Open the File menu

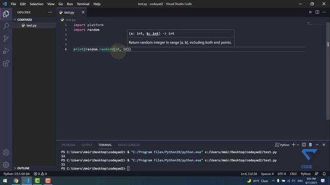click(x=13, y=4)
